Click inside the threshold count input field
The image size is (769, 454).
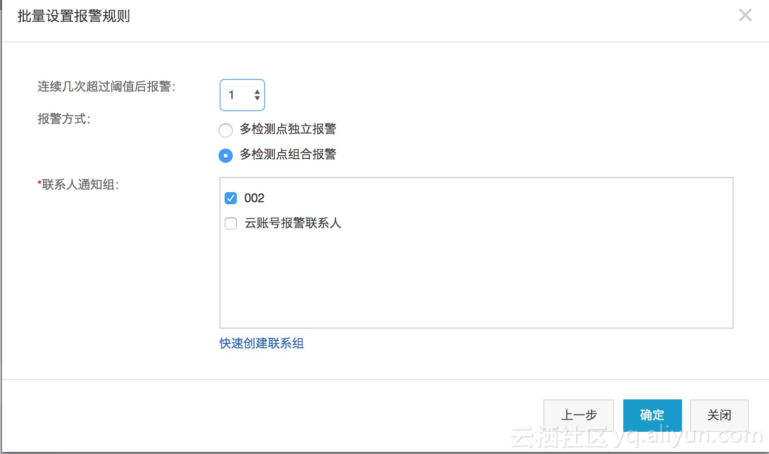click(238, 95)
